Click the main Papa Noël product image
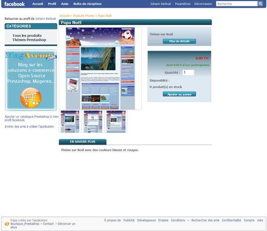 (100, 68)
